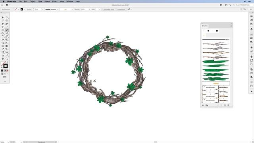This screenshot has width=254, height=143.
Task: Open the Brushes panel options menu
Action: (231, 26)
